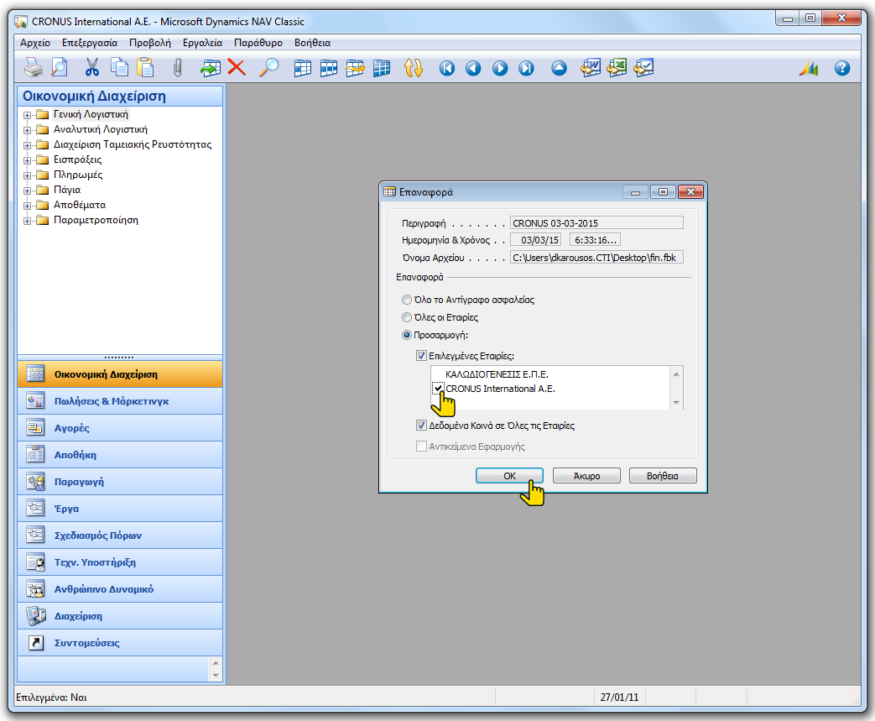Open the Παραγωγή module
The width and height of the screenshot is (875, 721).
[x=120, y=482]
